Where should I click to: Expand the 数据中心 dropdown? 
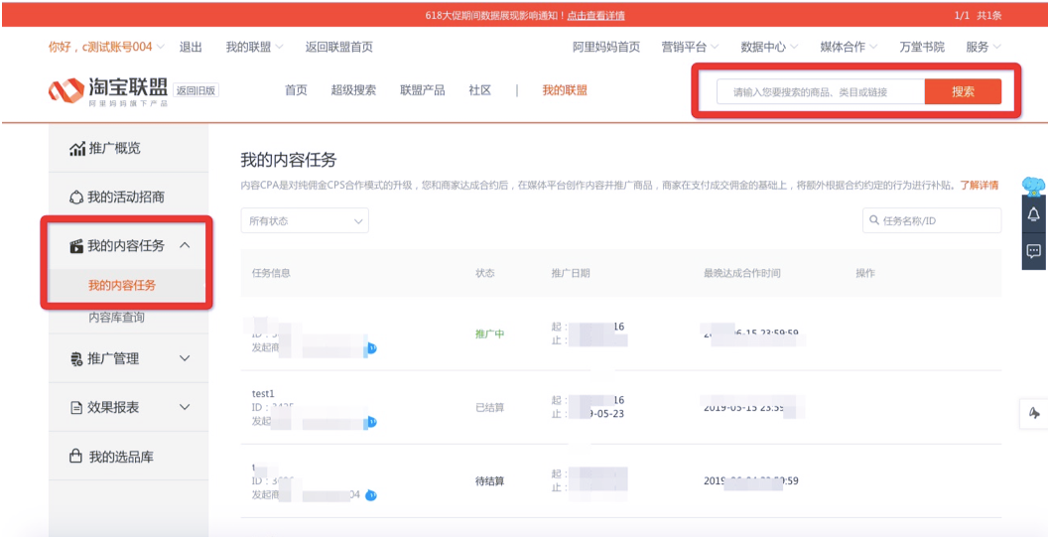769,47
